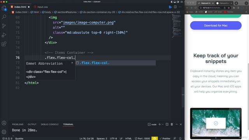Click the browser extensions puzzle icon
The width and height of the screenshot is (249, 140).
tap(234, 8)
